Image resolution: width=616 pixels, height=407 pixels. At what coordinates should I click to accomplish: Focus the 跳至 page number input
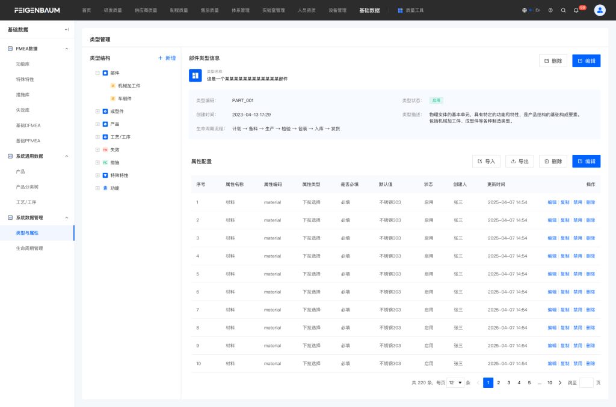pyautogui.click(x=587, y=383)
